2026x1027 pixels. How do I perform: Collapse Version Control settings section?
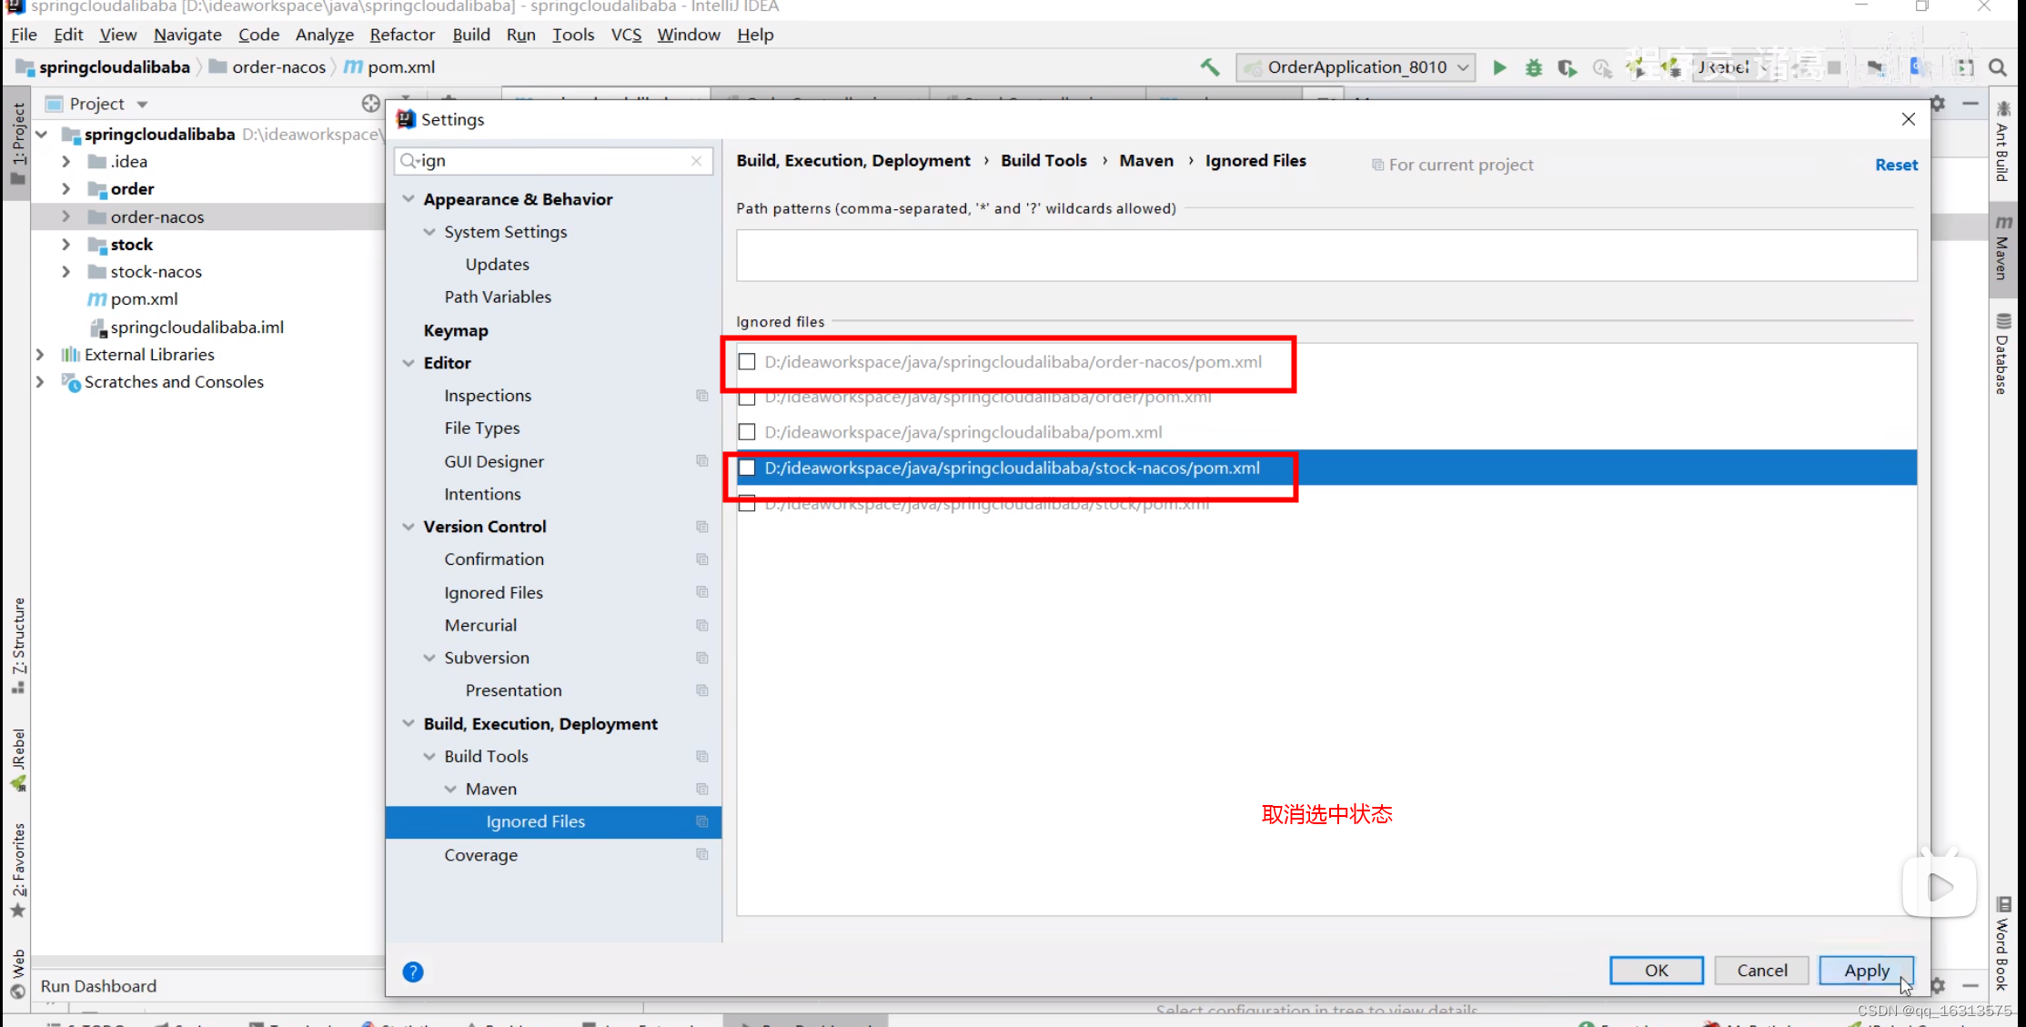pos(408,526)
